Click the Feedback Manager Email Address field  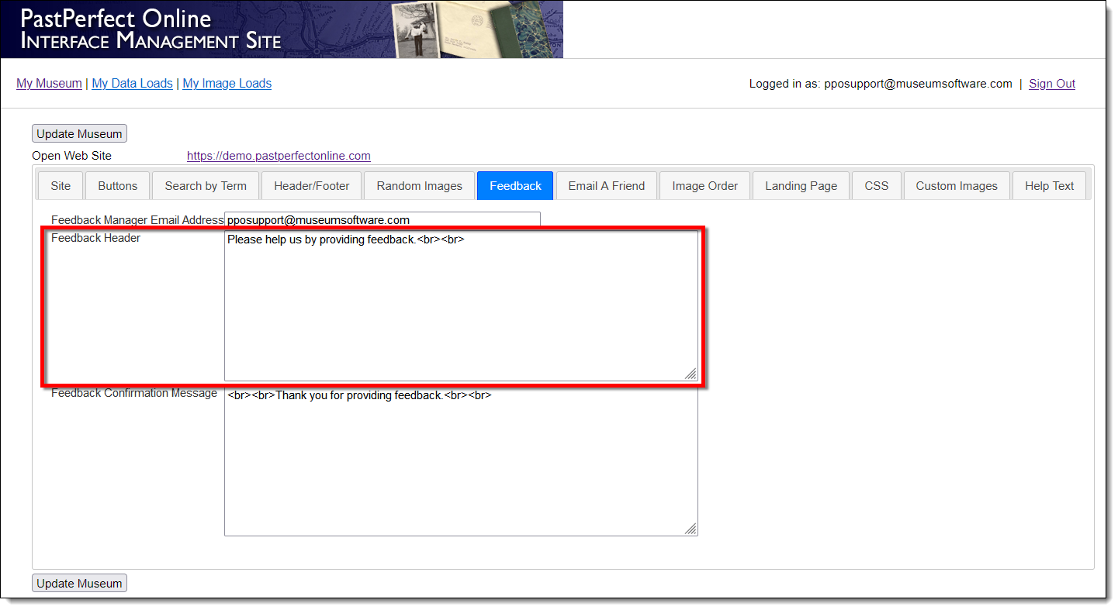pos(382,220)
